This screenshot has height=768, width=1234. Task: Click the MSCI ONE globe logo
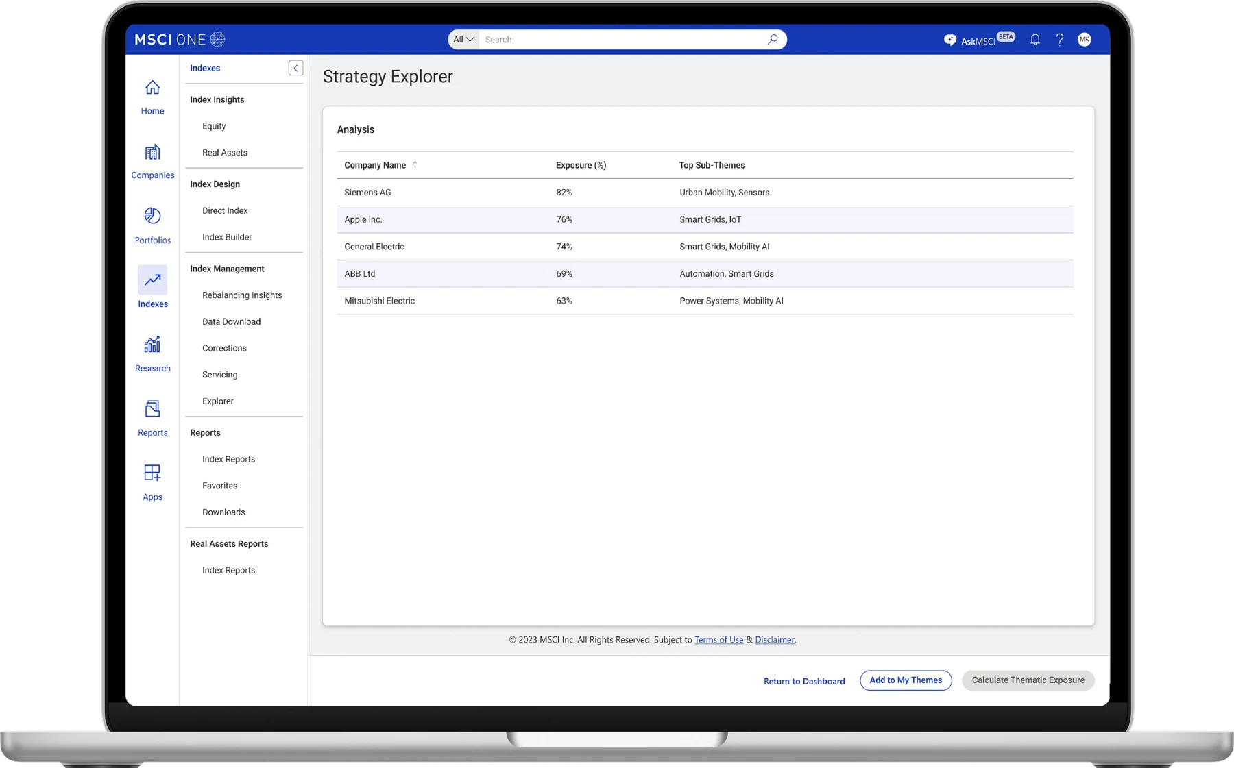(217, 39)
